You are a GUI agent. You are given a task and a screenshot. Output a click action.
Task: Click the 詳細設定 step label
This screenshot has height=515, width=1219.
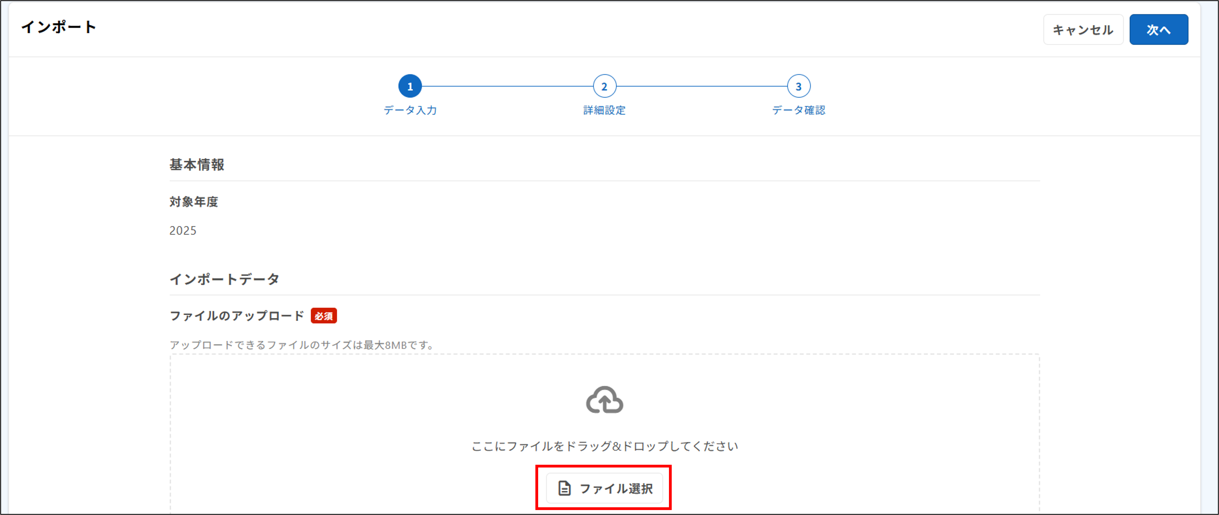(604, 110)
